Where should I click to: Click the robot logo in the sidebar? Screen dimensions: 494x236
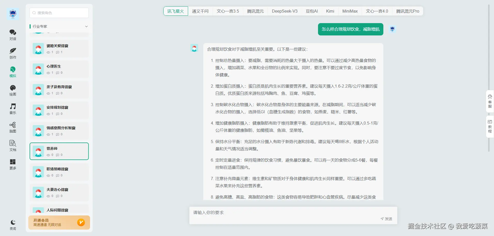(x=13, y=14)
